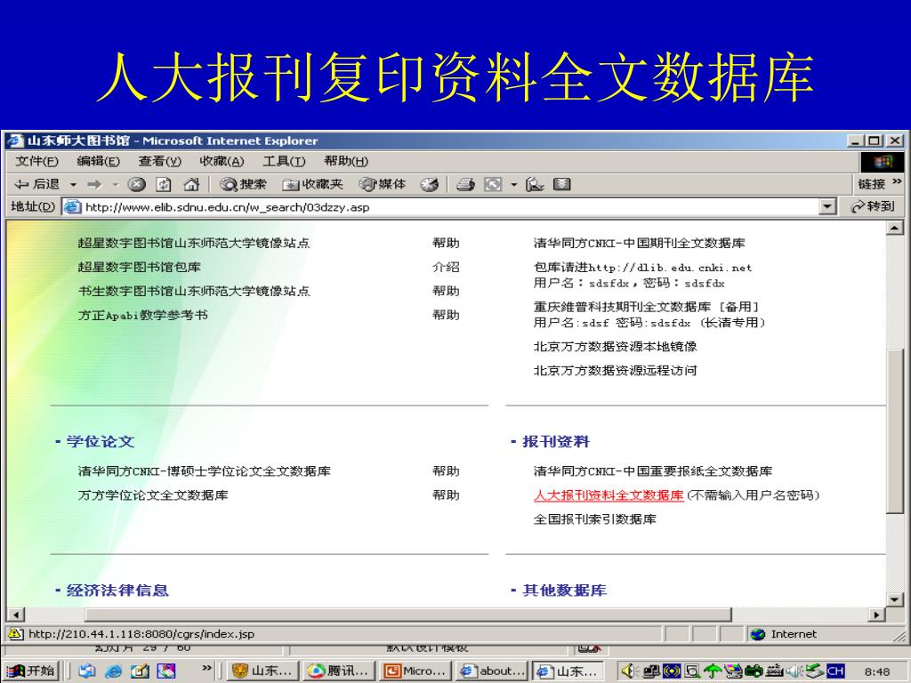
Task: Open 万方学位论文全文数据库 link
Action: click(x=153, y=495)
